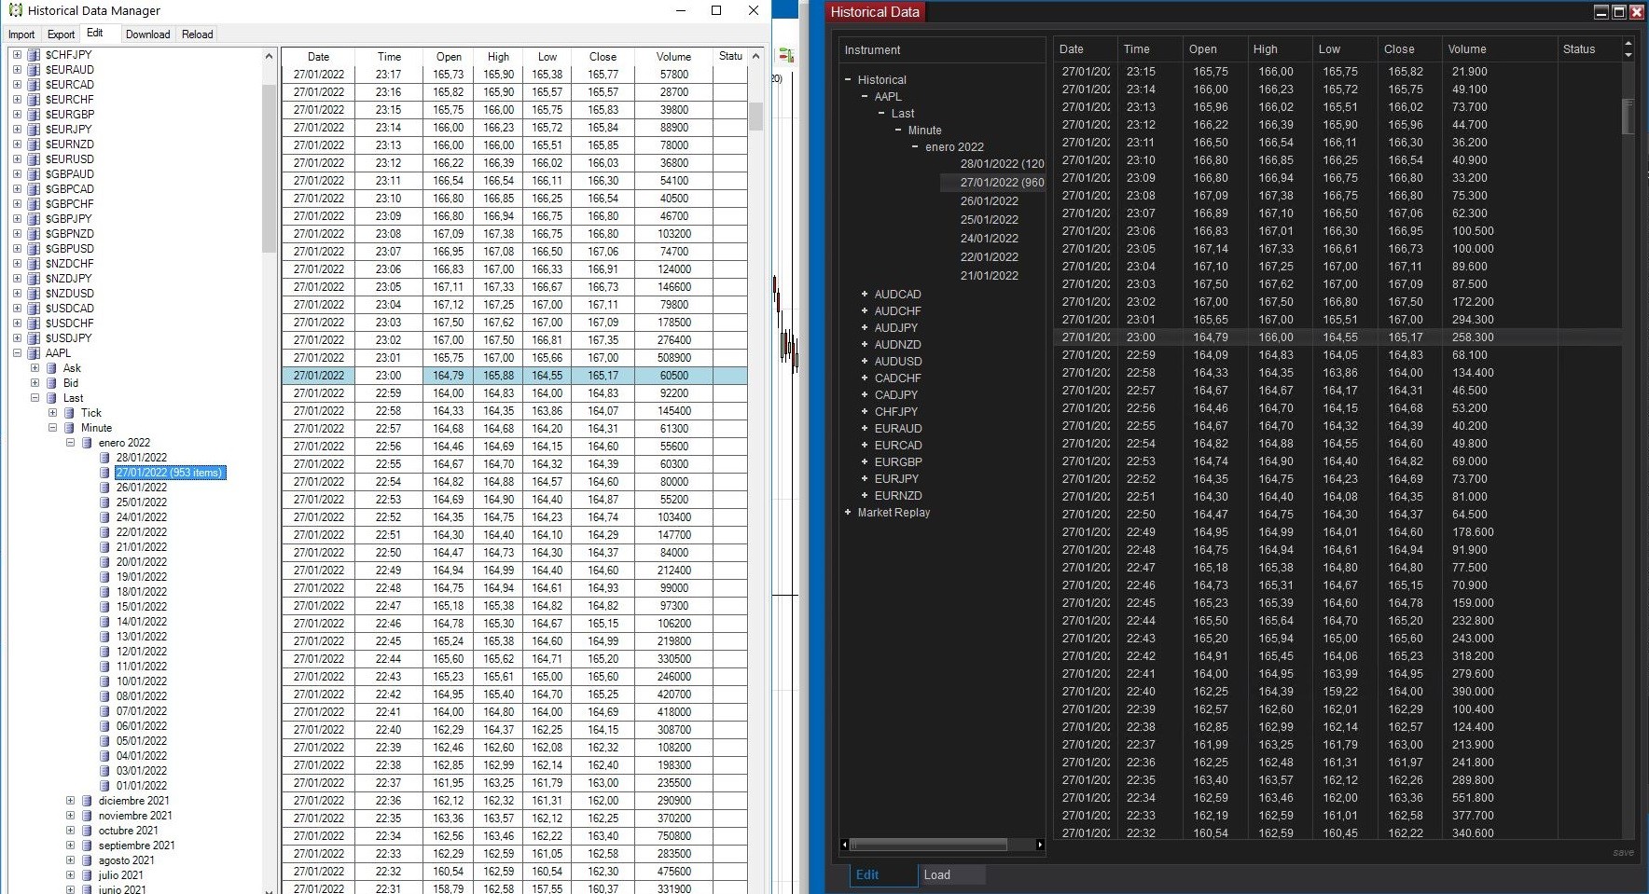Open the Edit menu in Data Manager
Viewport: 1649px width, 894px height.
click(95, 34)
